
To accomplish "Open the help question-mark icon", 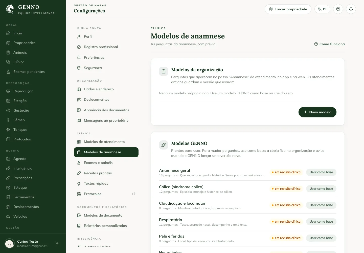I will point(338,9).
